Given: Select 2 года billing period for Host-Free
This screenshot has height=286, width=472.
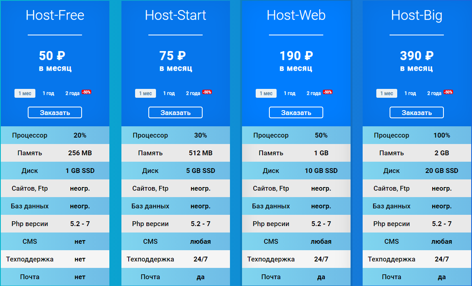Looking at the screenshot, I should [x=73, y=93].
